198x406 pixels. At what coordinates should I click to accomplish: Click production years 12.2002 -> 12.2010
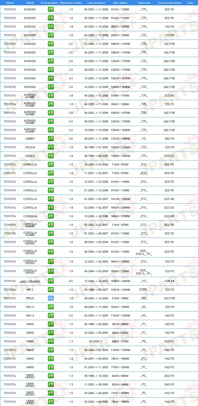pyautogui.click(x=96, y=281)
